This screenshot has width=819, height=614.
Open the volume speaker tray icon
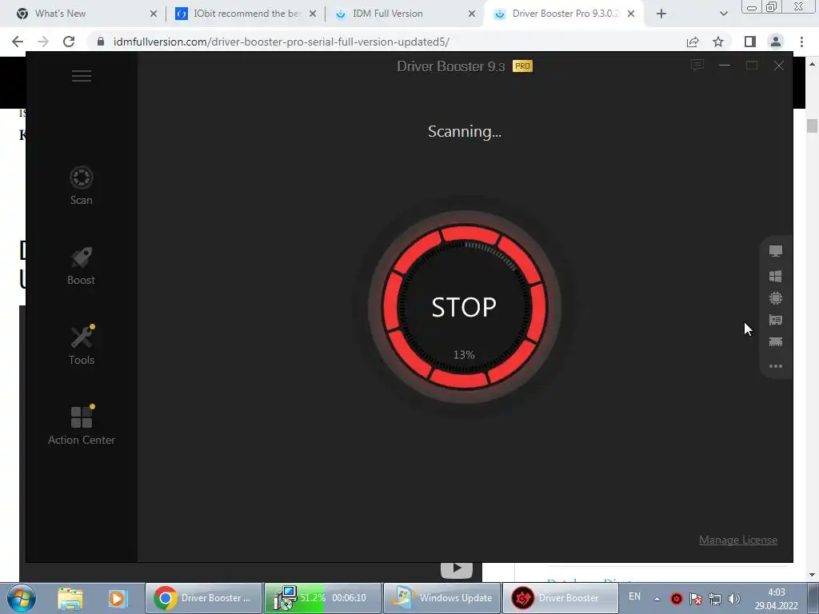734,599
